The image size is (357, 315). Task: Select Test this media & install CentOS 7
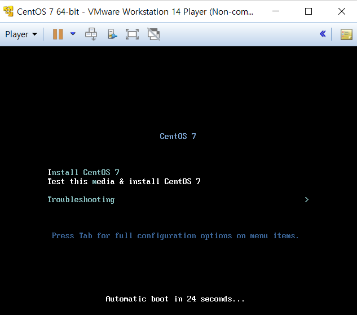point(124,181)
